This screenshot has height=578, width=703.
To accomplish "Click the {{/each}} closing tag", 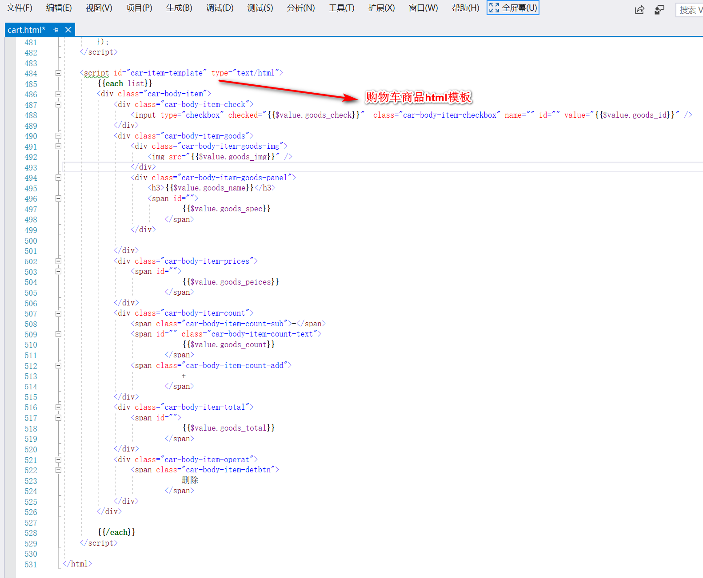I will click(116, 532).
